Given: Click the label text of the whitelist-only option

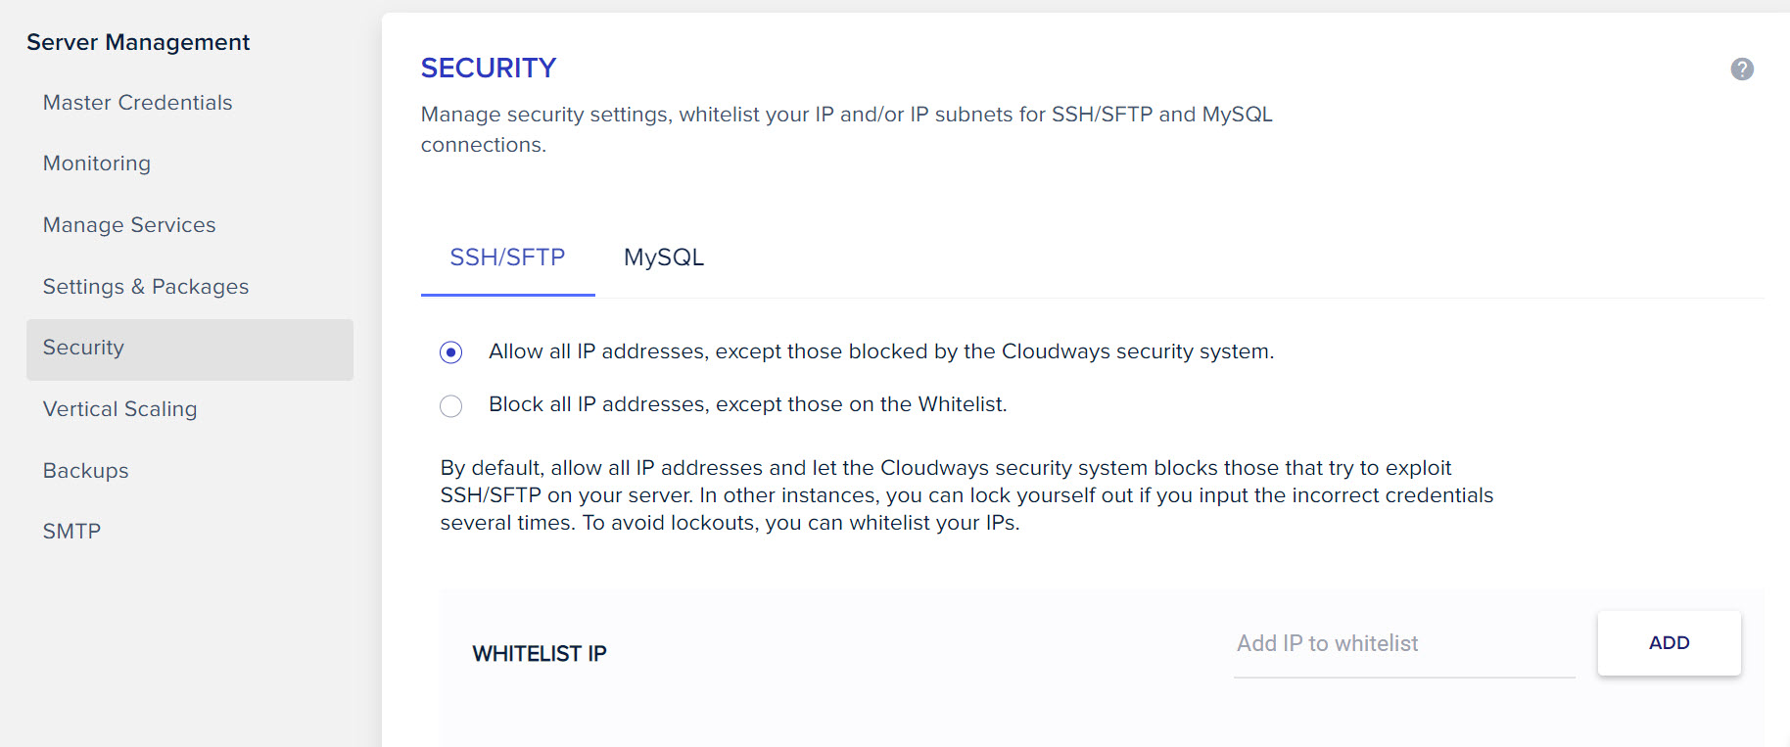Looking at the screenshot, I should coord(747,403).
